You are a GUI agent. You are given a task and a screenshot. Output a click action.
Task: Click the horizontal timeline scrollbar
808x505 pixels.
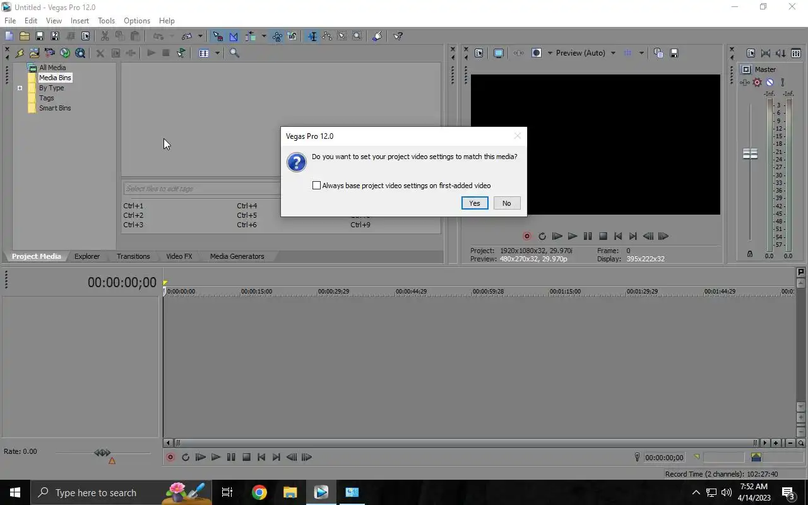[x=466, y=443]
